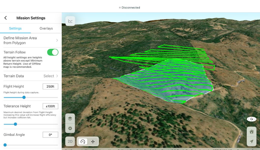
Task: Center map on current location arrow
Action: click(251, 141)
